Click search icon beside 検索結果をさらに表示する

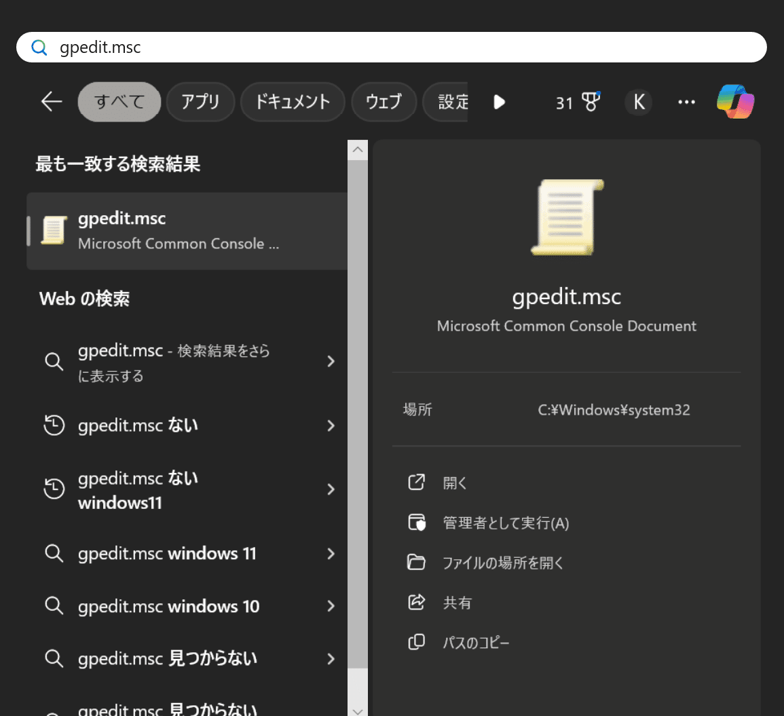[x=54, y=362]
